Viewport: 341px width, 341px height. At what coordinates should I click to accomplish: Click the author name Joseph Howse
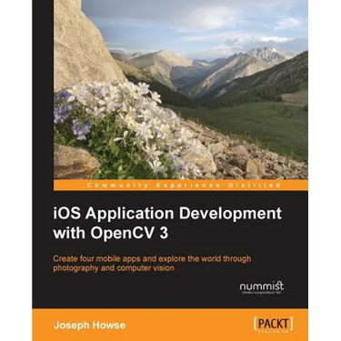(x=89, y=326)
